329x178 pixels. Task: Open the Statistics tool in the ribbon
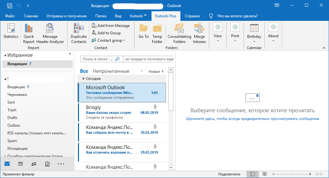pyautogui.click(x=11, y=32)
